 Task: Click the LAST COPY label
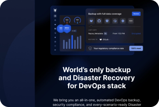tap(92, 30)
